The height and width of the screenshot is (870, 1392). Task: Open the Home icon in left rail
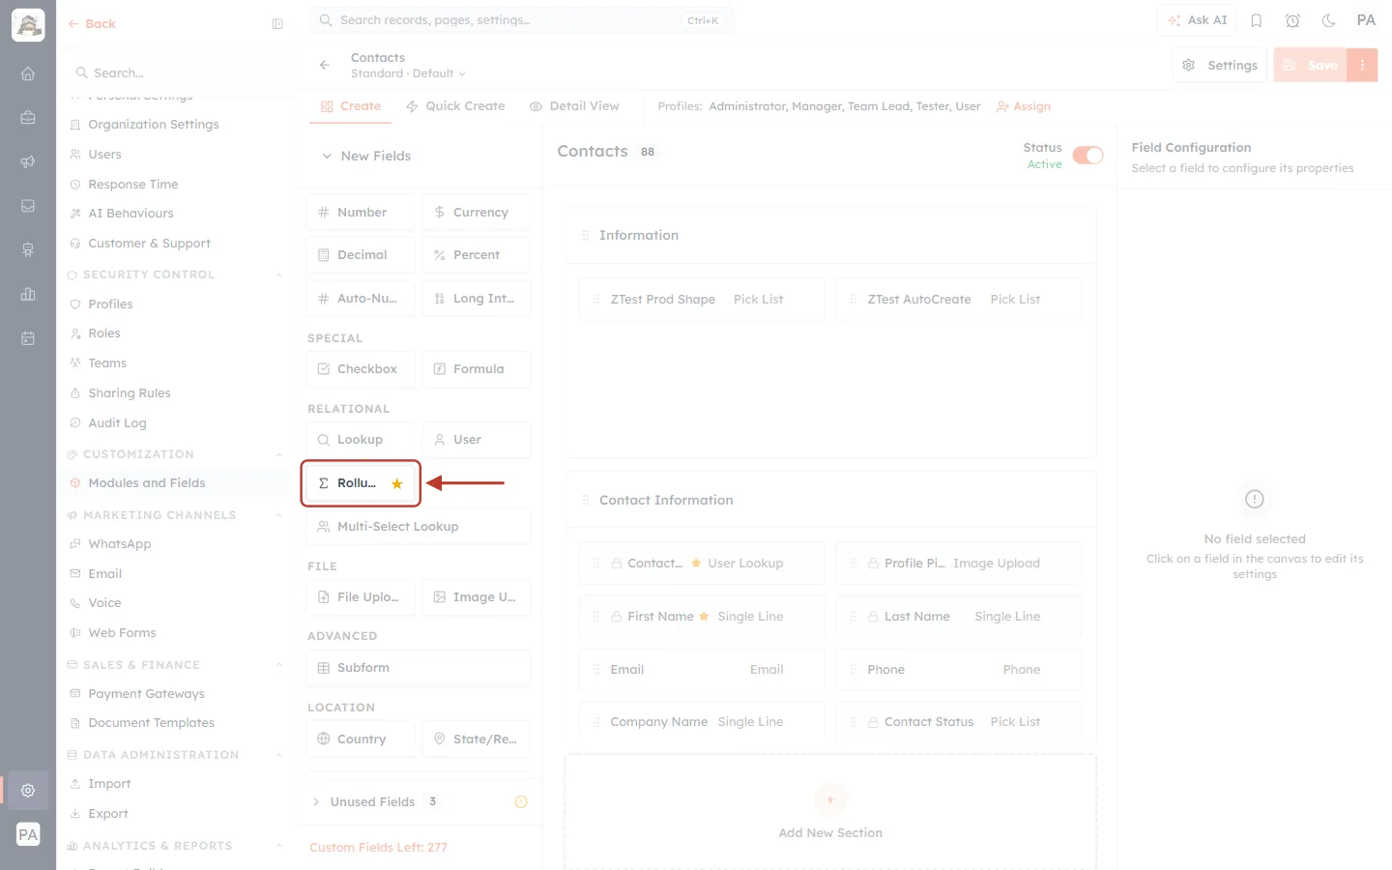click(28, 73)
